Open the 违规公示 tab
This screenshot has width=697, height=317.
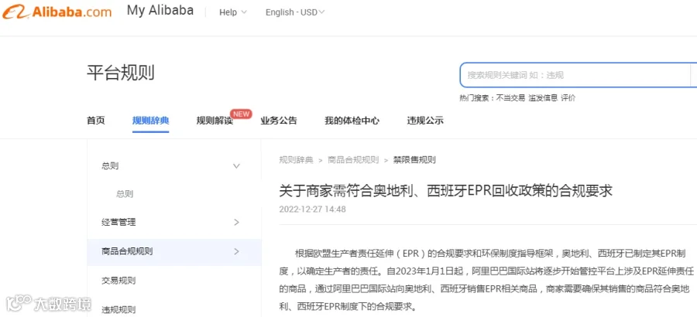[425, 121]
